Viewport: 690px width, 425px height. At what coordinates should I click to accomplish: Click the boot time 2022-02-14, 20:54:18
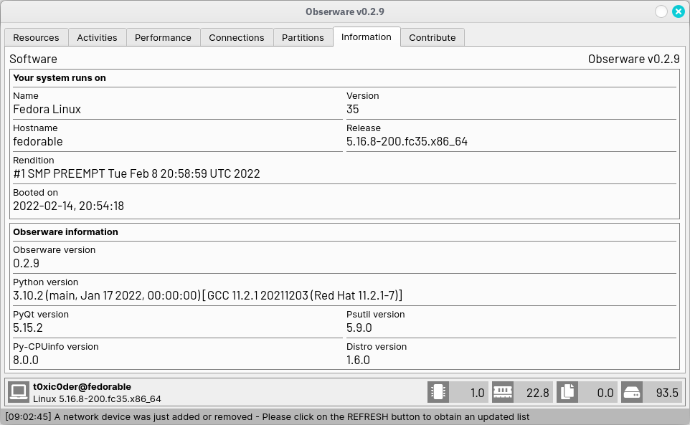click(69, 206)
